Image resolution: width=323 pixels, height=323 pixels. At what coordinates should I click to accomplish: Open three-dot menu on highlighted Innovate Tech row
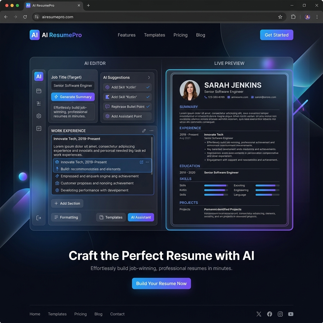(147, 162)
